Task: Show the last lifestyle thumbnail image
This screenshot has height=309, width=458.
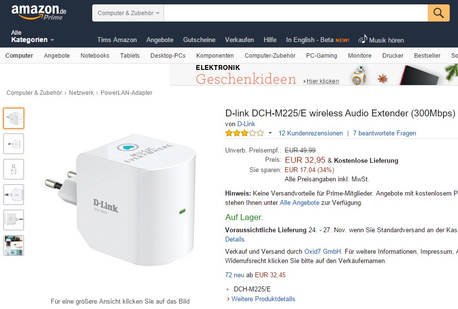Action: point(14,245)
